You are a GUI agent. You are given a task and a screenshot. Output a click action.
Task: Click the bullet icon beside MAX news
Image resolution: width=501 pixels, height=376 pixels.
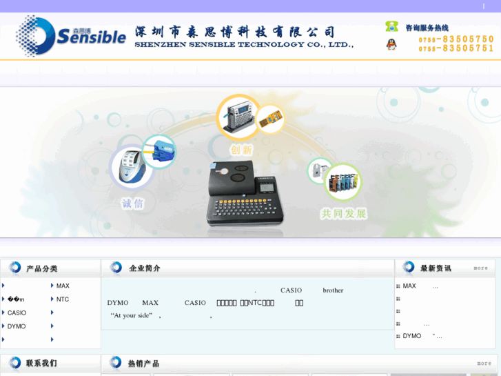398,286
